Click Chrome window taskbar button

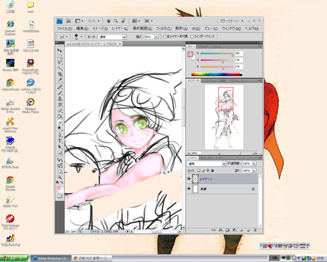pos(92,258)
